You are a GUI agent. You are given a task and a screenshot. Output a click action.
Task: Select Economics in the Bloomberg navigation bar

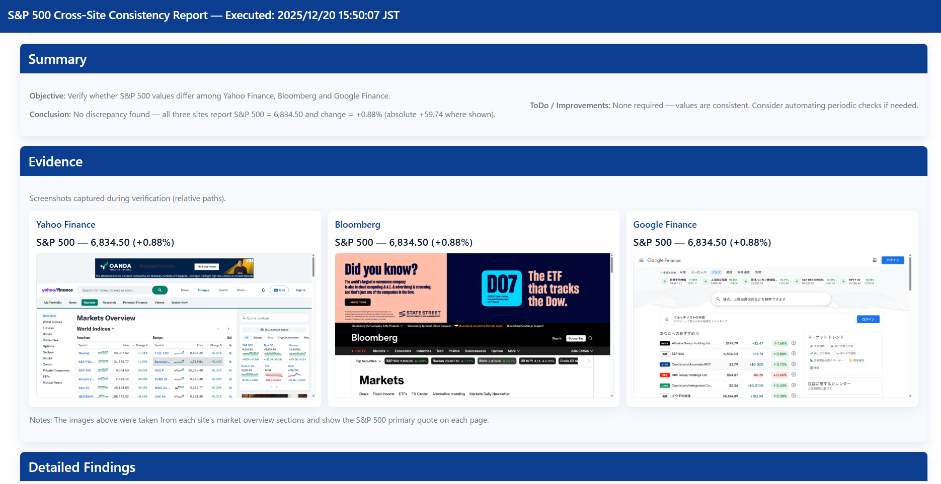pyautogui.click(x=403, y=351)
